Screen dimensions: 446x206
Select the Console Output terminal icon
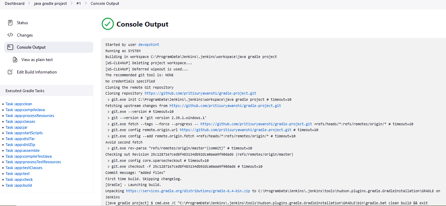coord(10,47)
